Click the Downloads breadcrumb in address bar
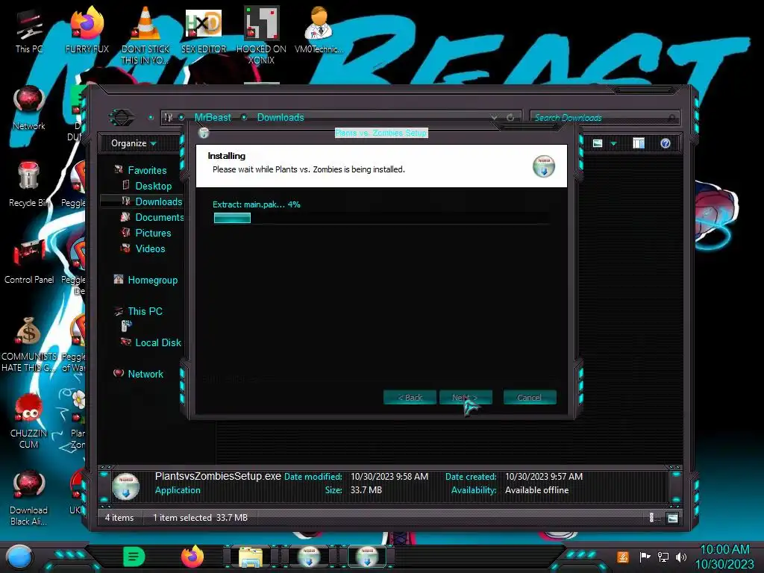The width and height of the screenshot is (764, 573). pyautogui.click(x=281, y=117)
